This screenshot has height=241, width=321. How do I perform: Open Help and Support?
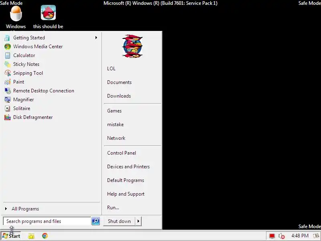(126, 194)
